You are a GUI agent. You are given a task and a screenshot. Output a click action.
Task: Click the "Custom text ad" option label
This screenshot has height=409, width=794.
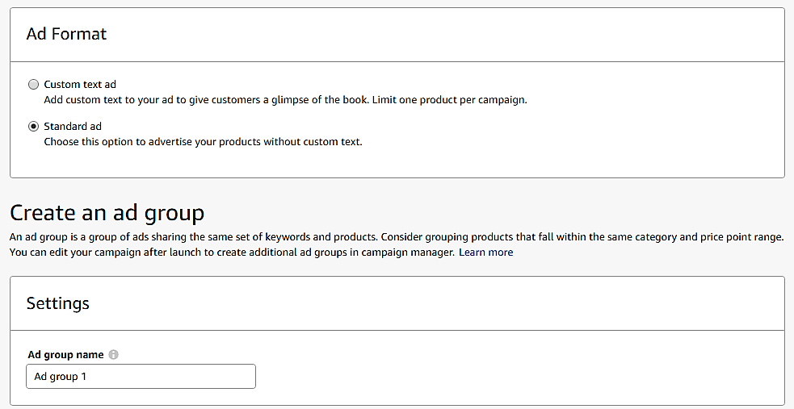(x=80, y=85)
